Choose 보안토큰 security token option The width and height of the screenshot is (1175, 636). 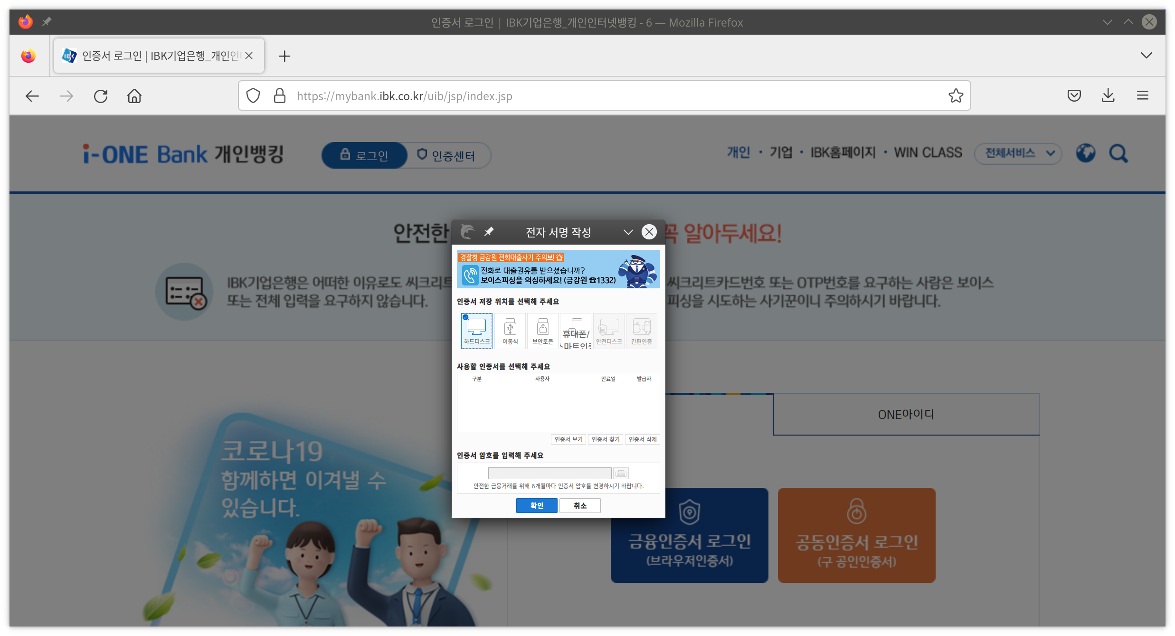[543, 331]
